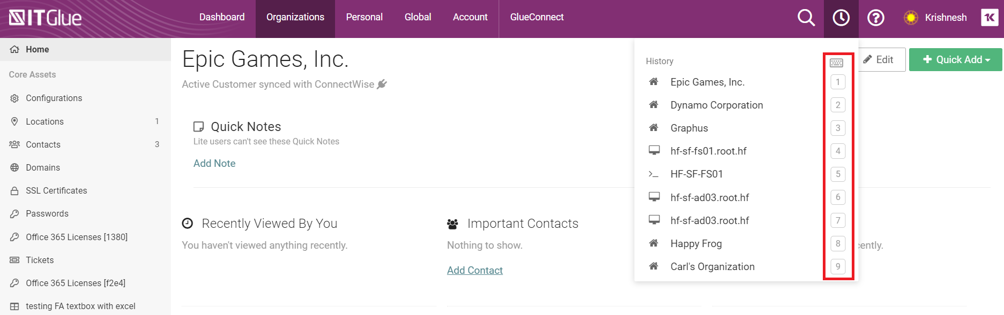Go to the Dashboard tab

[222, 17]
